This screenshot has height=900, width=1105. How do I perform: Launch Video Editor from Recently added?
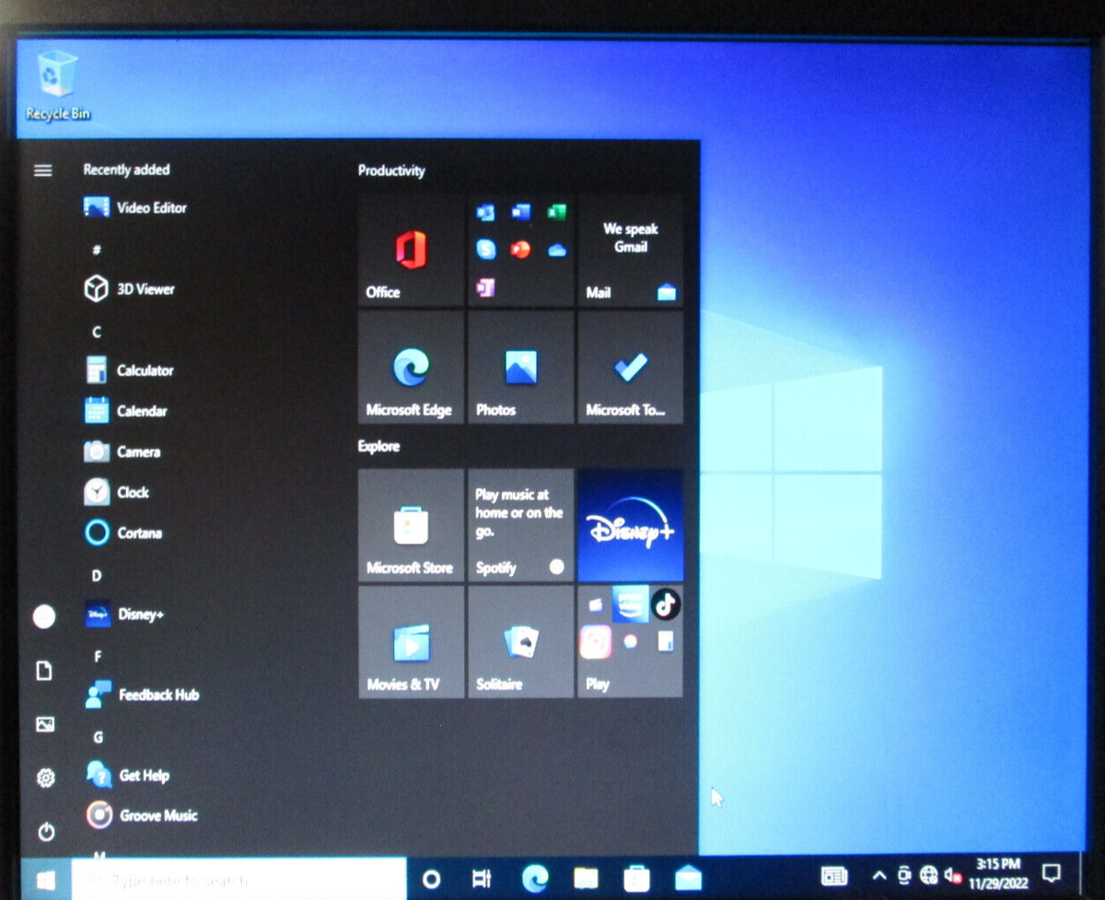[x=134, y=208]
